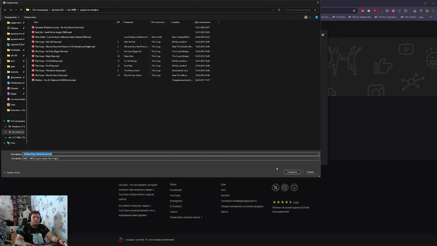Bookmark page with Chrome star icon

pos(354,11)
